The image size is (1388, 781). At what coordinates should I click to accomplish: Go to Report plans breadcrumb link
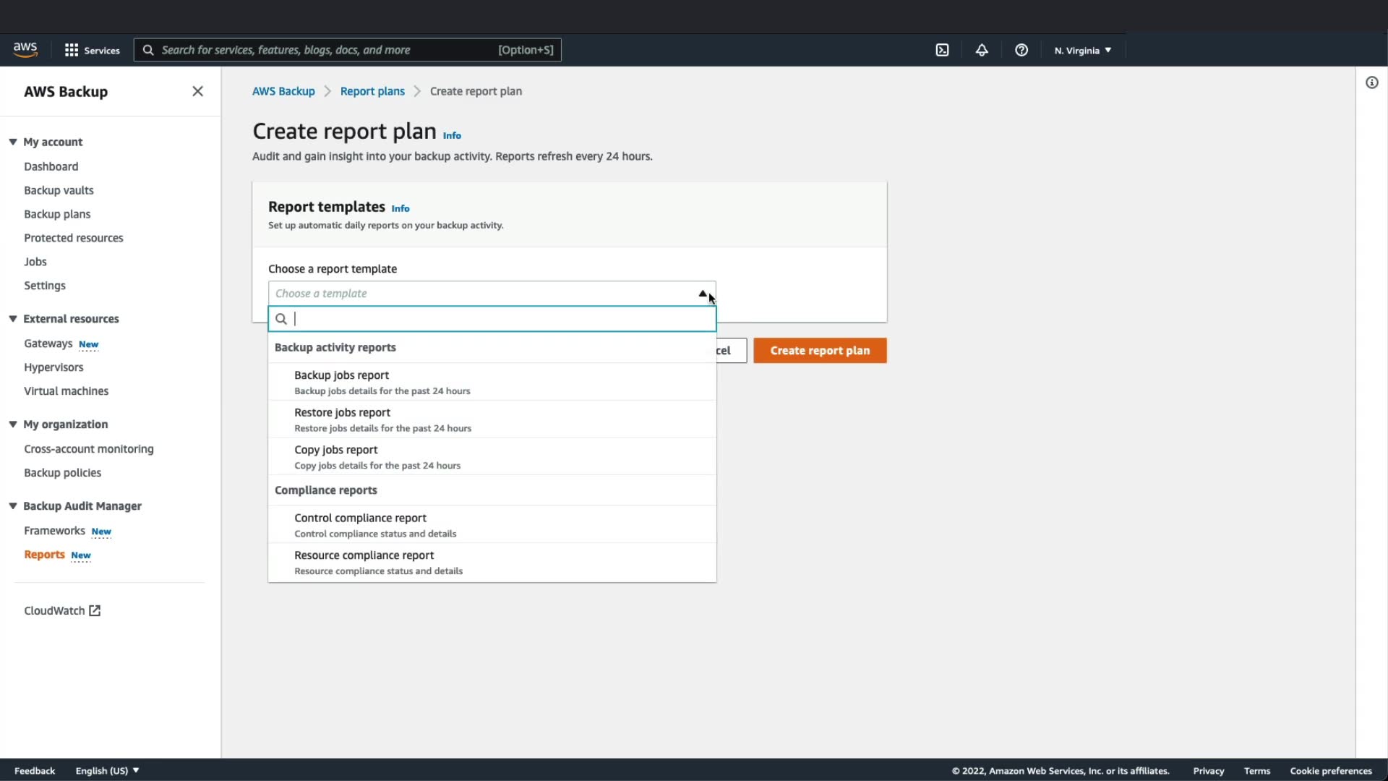click(x=372, y=91)
